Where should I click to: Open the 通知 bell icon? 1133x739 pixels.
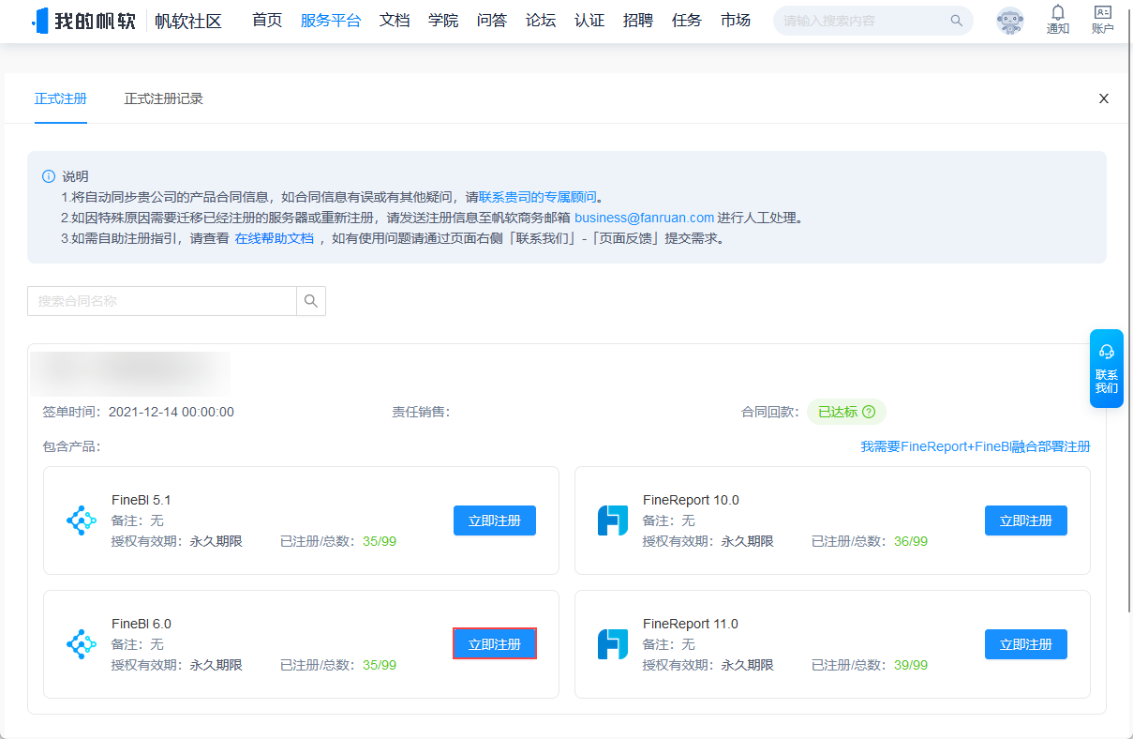(1058, 20)
